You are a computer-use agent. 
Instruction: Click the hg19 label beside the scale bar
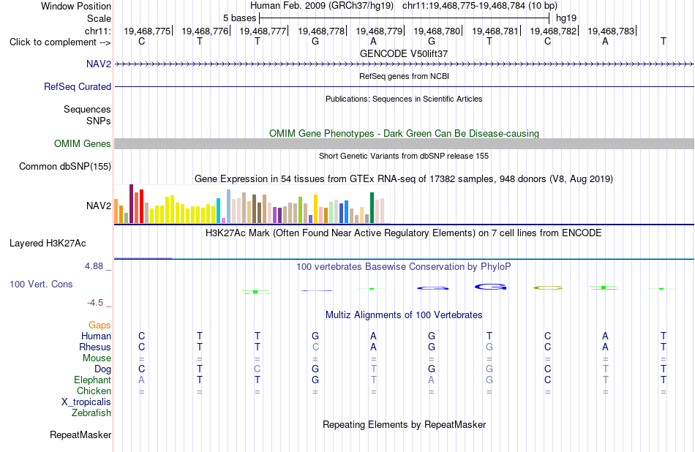click(566, 18)
